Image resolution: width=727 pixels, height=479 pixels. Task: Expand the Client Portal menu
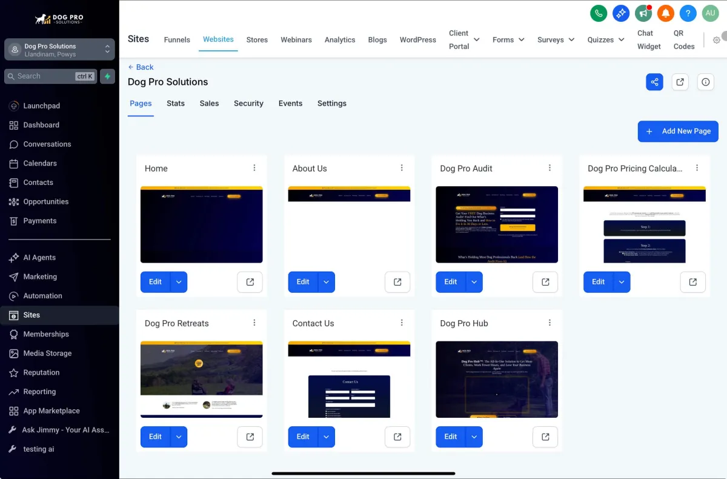[464, 39]
